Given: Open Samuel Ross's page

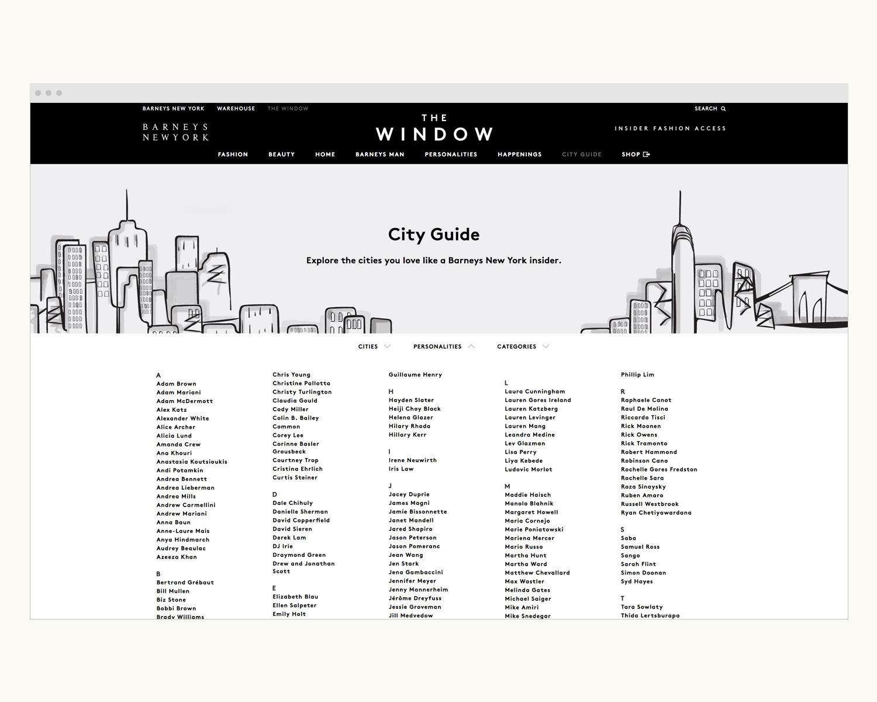Looking at the screenshot, I should 640,547.
